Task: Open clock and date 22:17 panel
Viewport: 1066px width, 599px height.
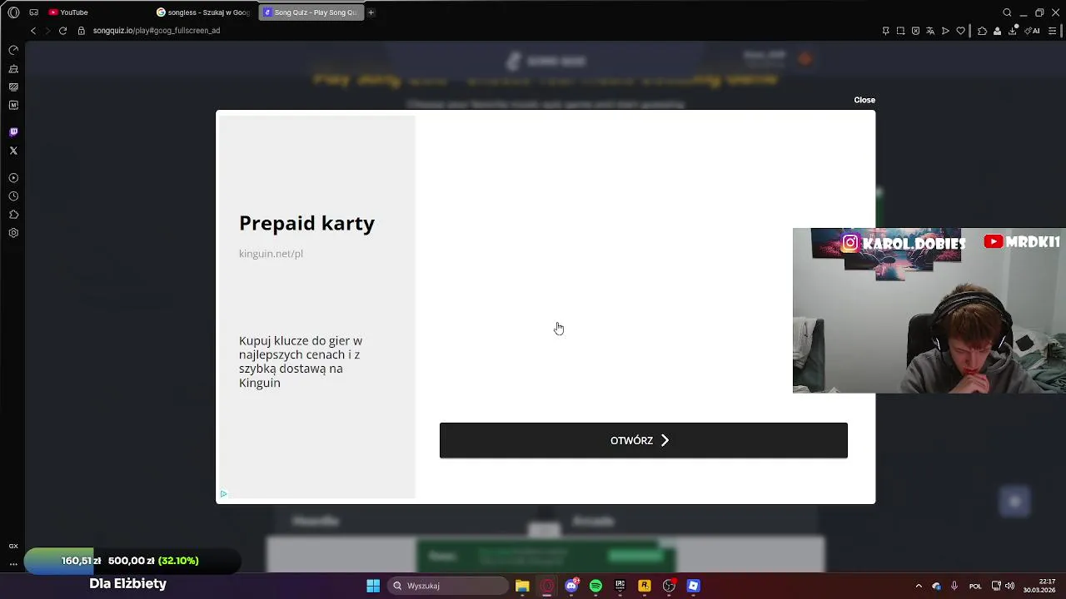Action: click(1039, 586)
